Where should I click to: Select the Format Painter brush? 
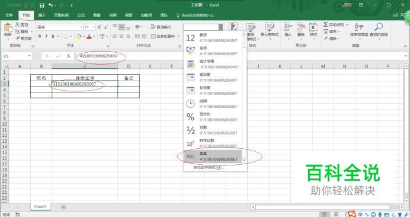tap(18, 39)
